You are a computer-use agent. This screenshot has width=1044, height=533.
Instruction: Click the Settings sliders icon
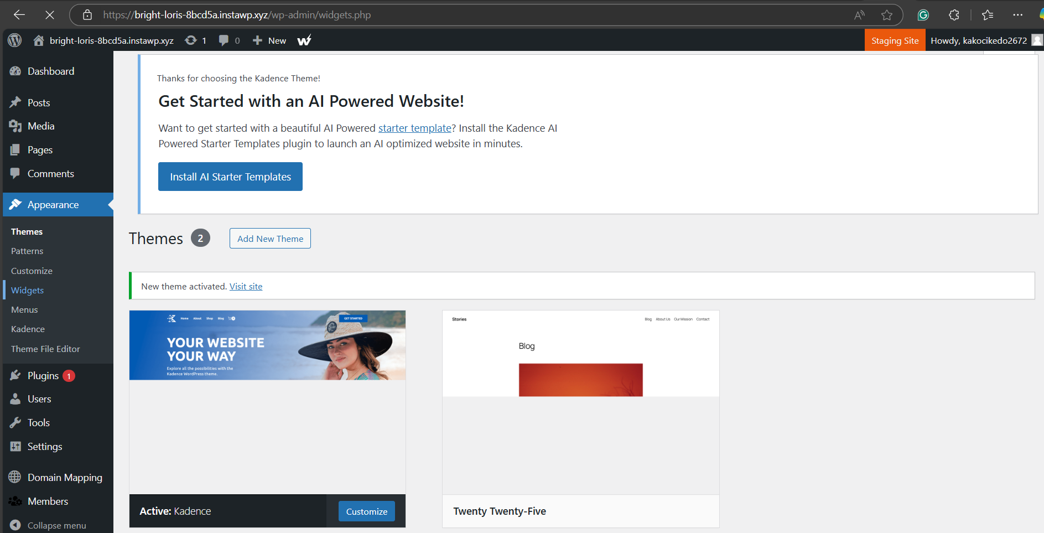click(15, 447)
